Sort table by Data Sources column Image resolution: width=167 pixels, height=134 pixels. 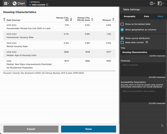click(x=4, y=19)
